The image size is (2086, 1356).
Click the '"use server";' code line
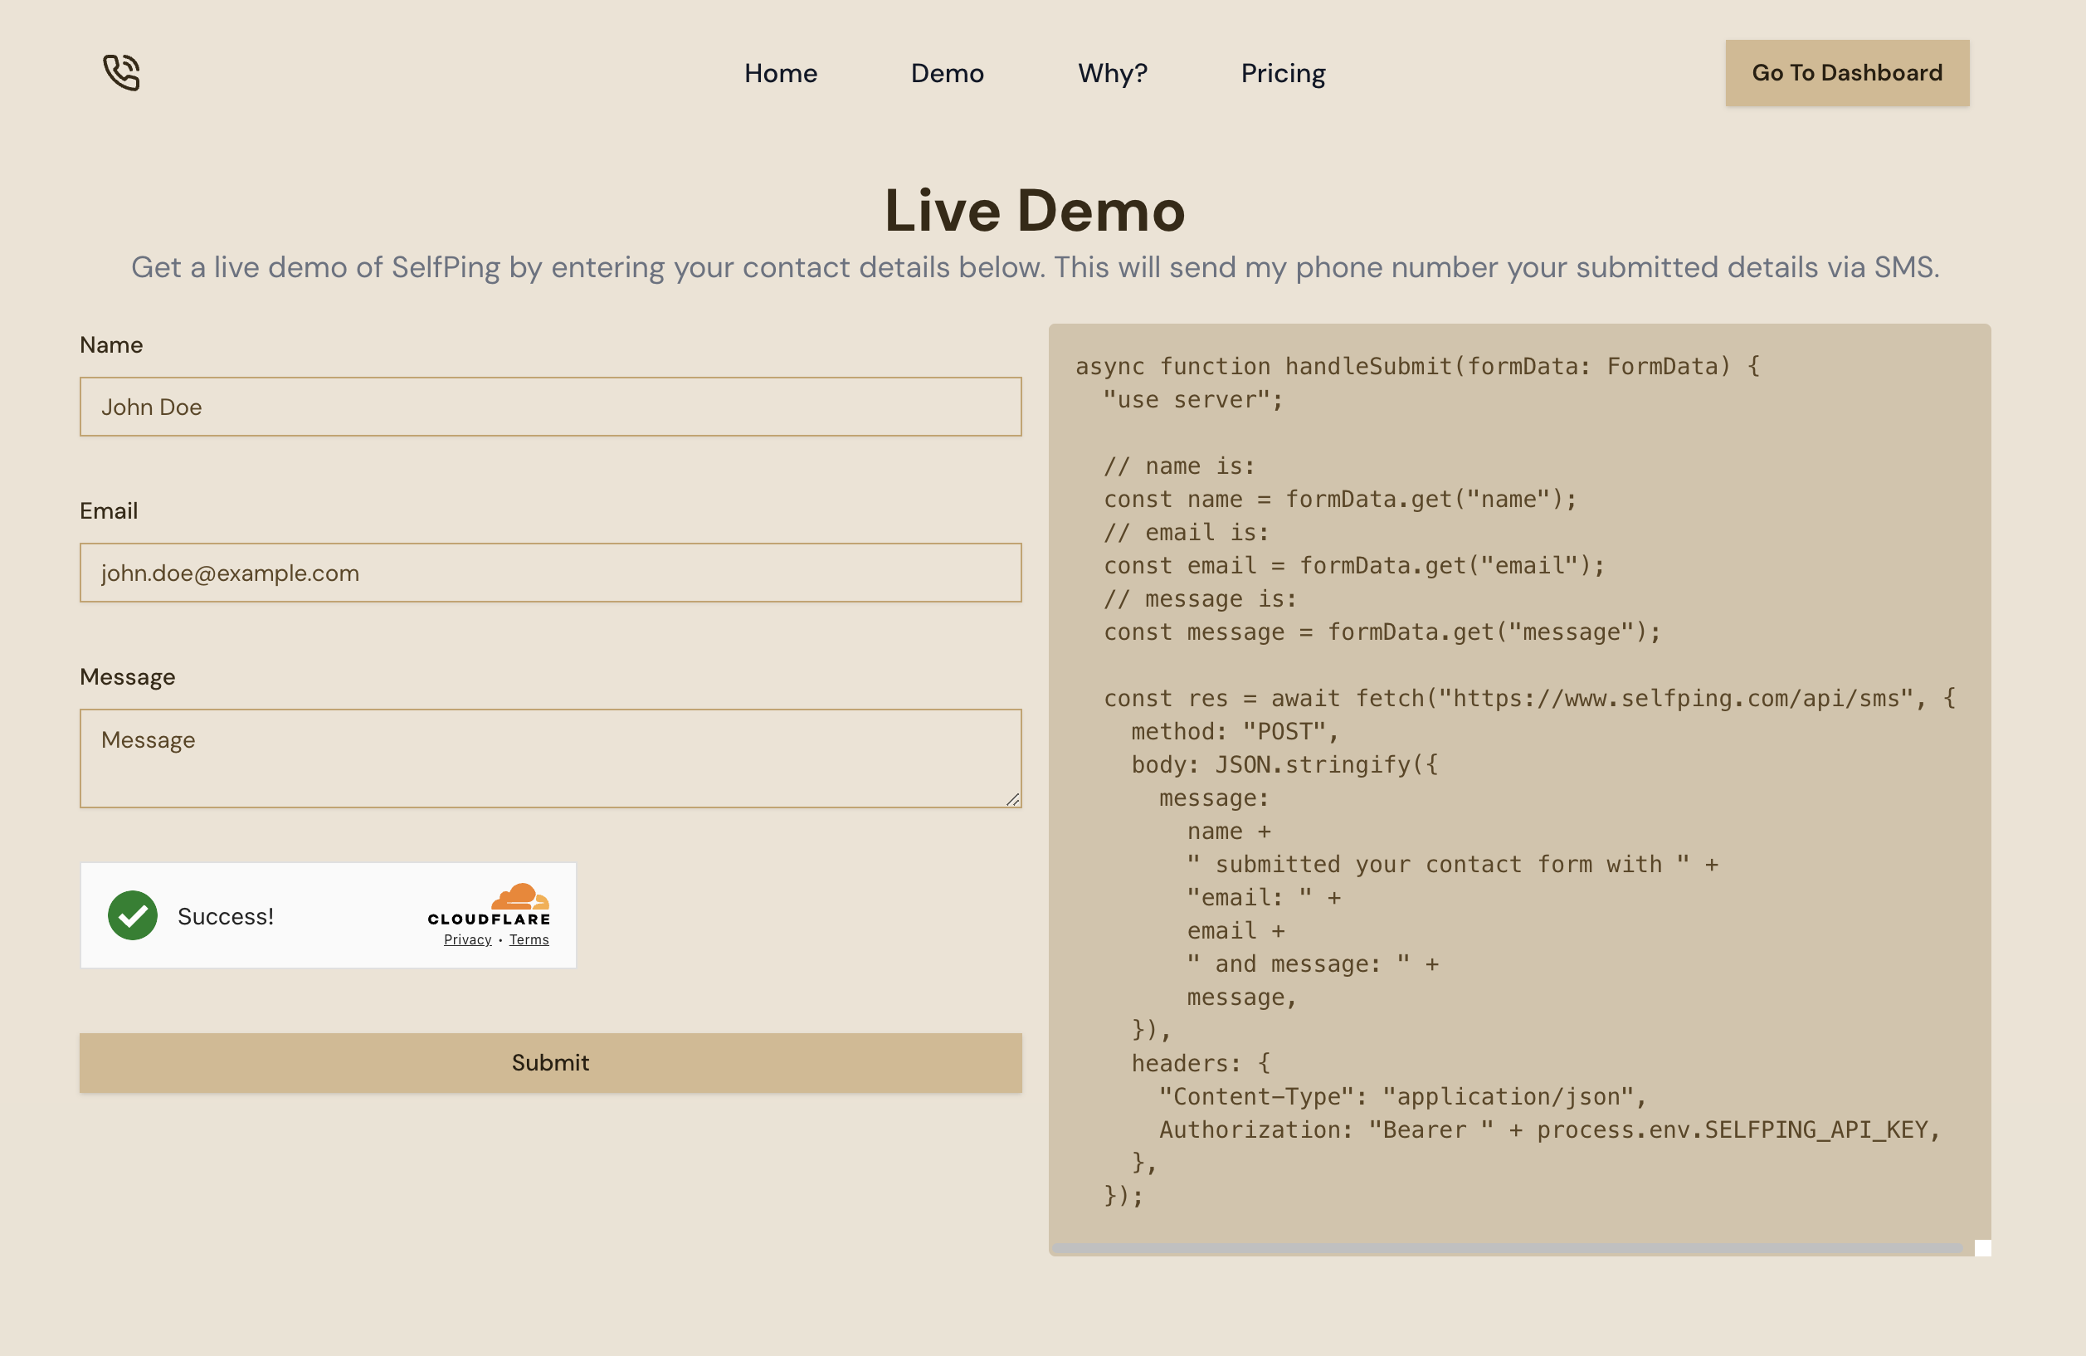[1193, 400]
